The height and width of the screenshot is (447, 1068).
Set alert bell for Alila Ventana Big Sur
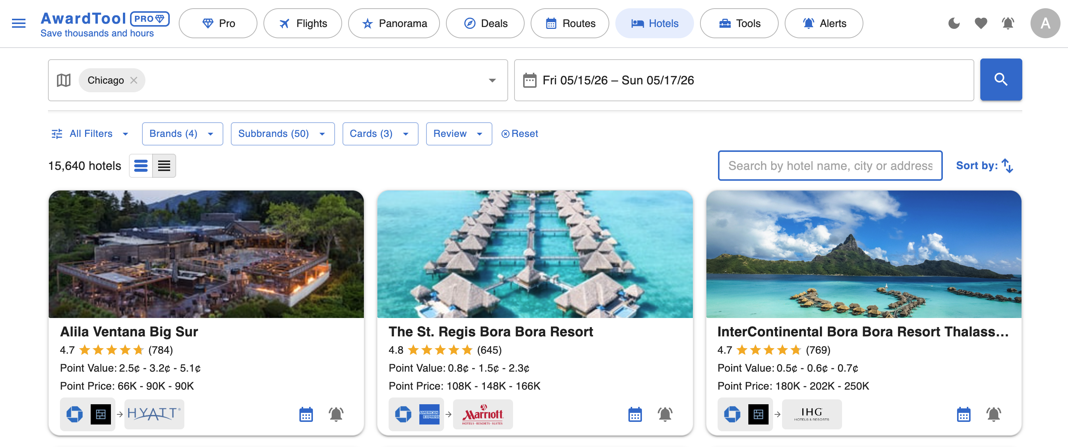coord(336,414)
